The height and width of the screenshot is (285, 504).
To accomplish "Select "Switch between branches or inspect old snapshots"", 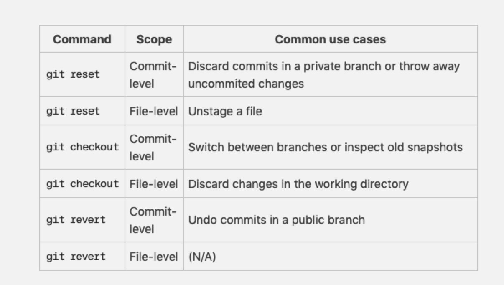I will click(x=325, y=148).
